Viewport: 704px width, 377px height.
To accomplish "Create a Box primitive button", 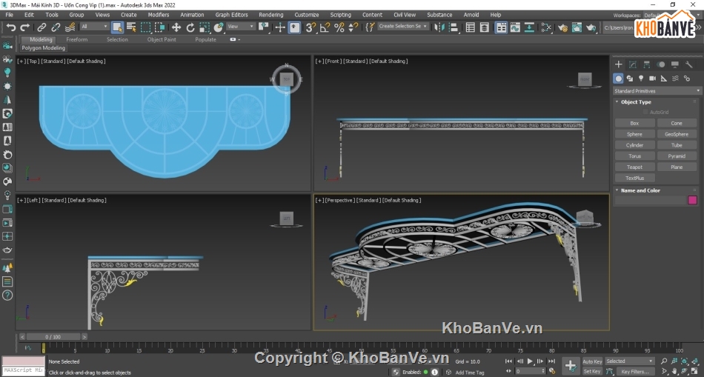I will [x=634, y=123].
